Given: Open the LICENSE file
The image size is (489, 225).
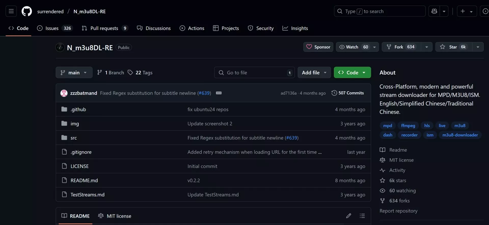Looking at the screenshot, I should click(79, 166).
